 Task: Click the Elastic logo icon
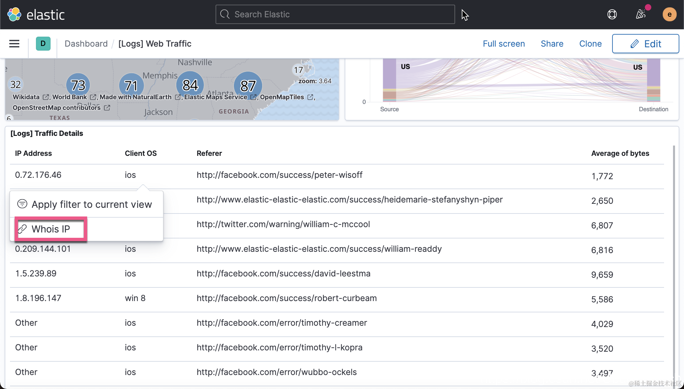[14, 14]
